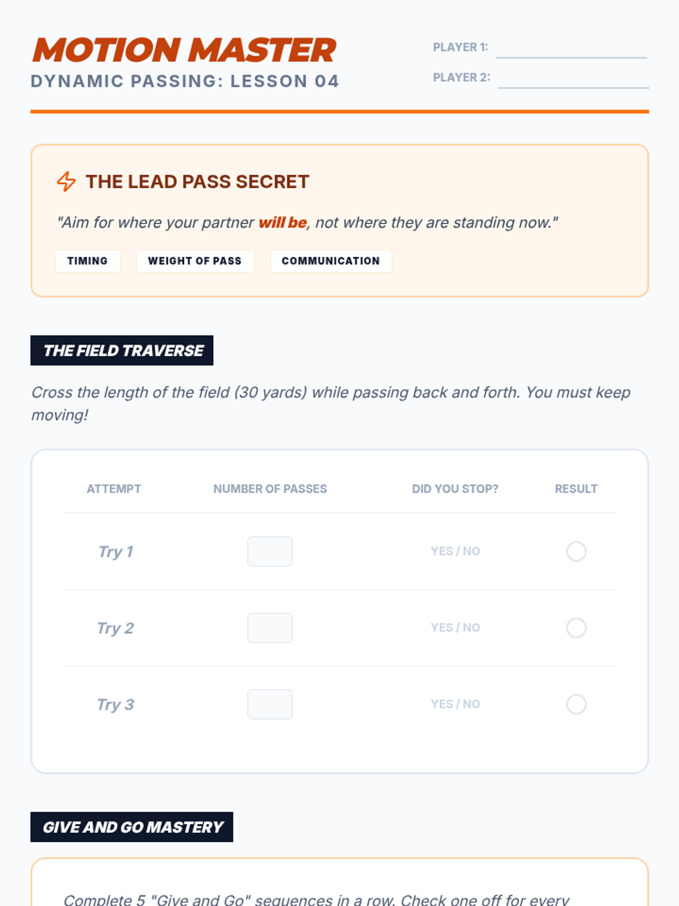This screenshot has height=906, width=679.
Task: Click the lightning bolt icon
Action: point(66,182)
